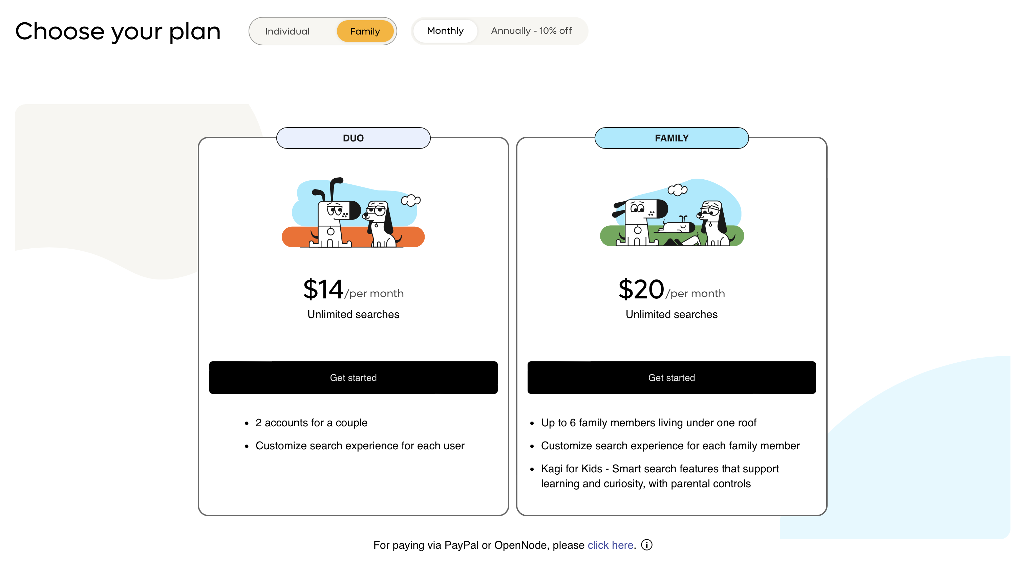Click the DUO plan badge label
The image size is (1024, 563).
(353, 138)
